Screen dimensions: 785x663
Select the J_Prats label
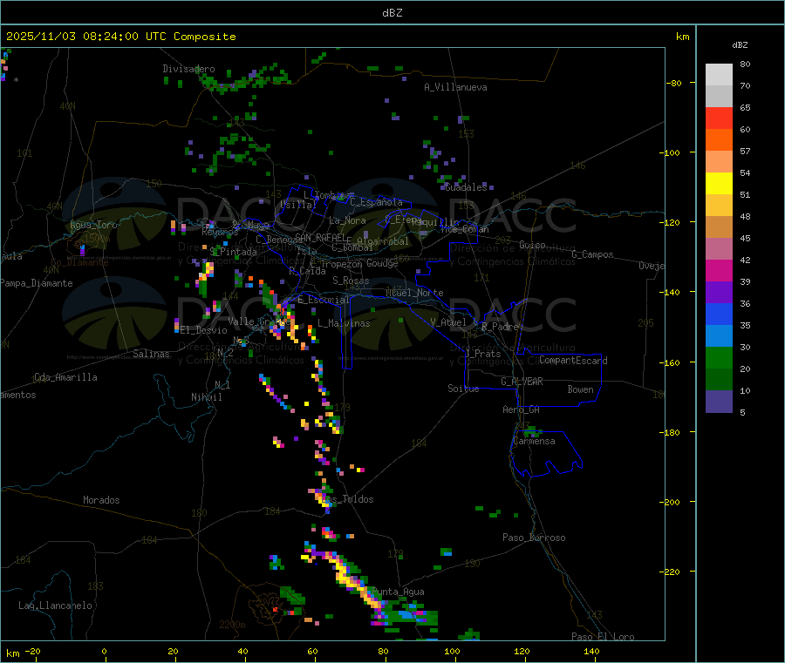point(482,354)
